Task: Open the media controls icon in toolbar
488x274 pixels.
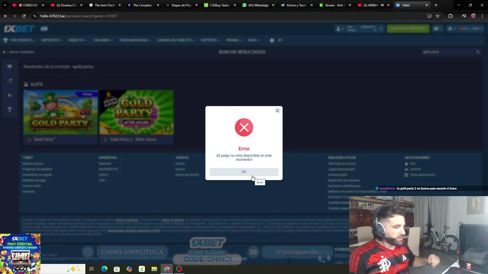Action: [x=464, y=16]
